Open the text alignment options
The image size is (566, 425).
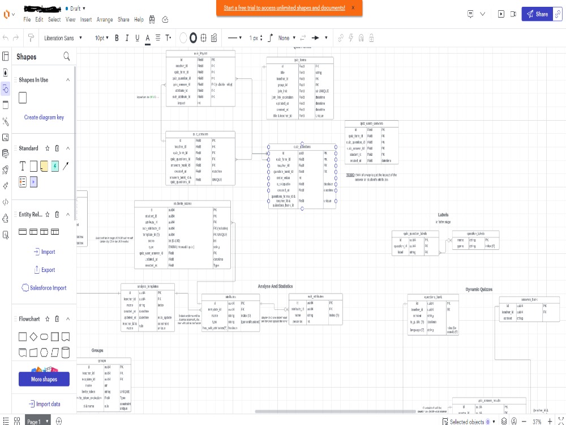(158, 37)
